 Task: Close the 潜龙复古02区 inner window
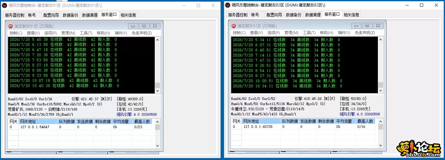coord(378,26)
